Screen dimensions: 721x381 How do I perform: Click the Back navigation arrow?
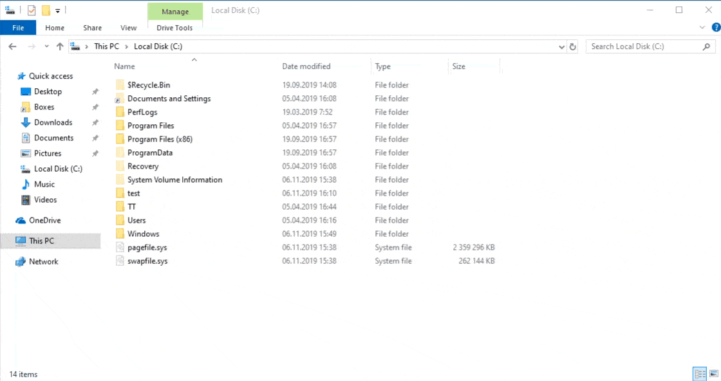tap(12, 46)
